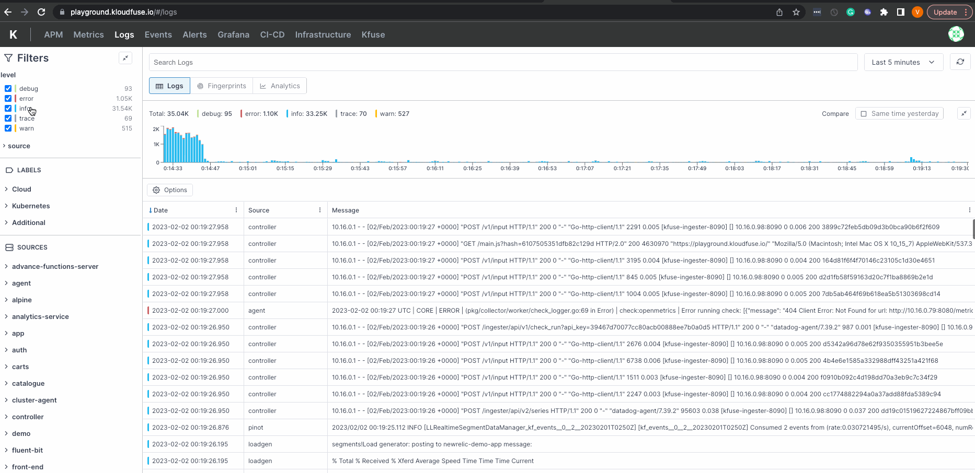Enable Same time yesterday comparison

[x=864, y=114]
